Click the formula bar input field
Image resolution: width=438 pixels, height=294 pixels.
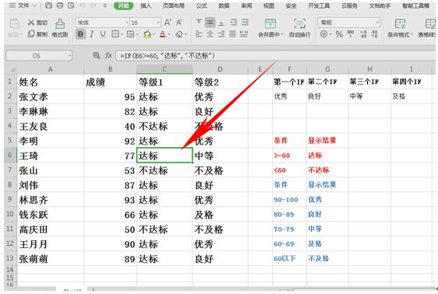pos(275,56)
